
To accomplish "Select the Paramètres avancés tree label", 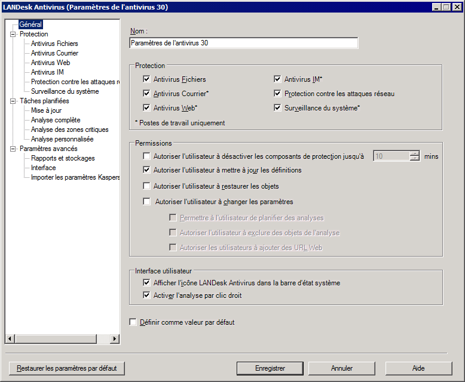I will (x=48, y=149).
